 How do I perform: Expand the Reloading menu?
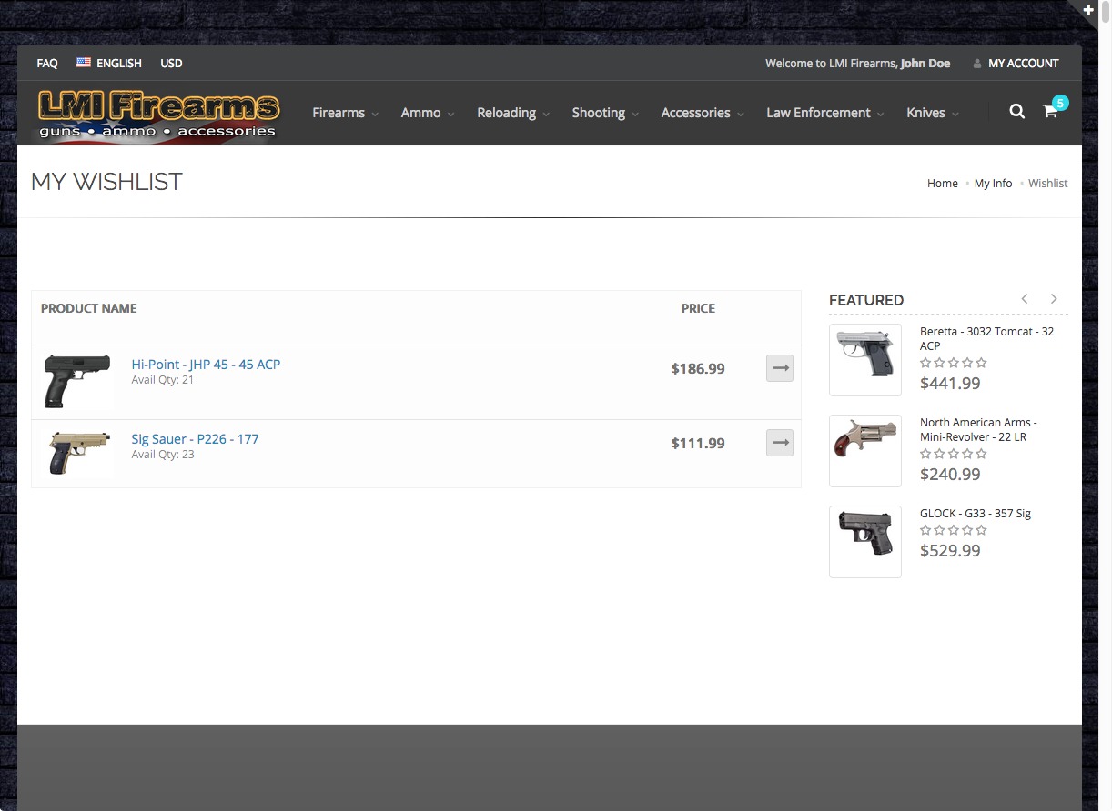[x=513, y=113]
